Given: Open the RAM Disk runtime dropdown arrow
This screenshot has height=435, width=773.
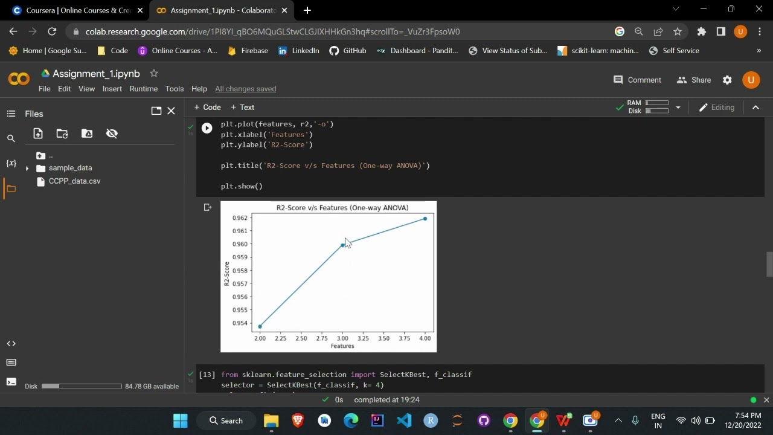Looking at the screenshot, I should (678, 108).
